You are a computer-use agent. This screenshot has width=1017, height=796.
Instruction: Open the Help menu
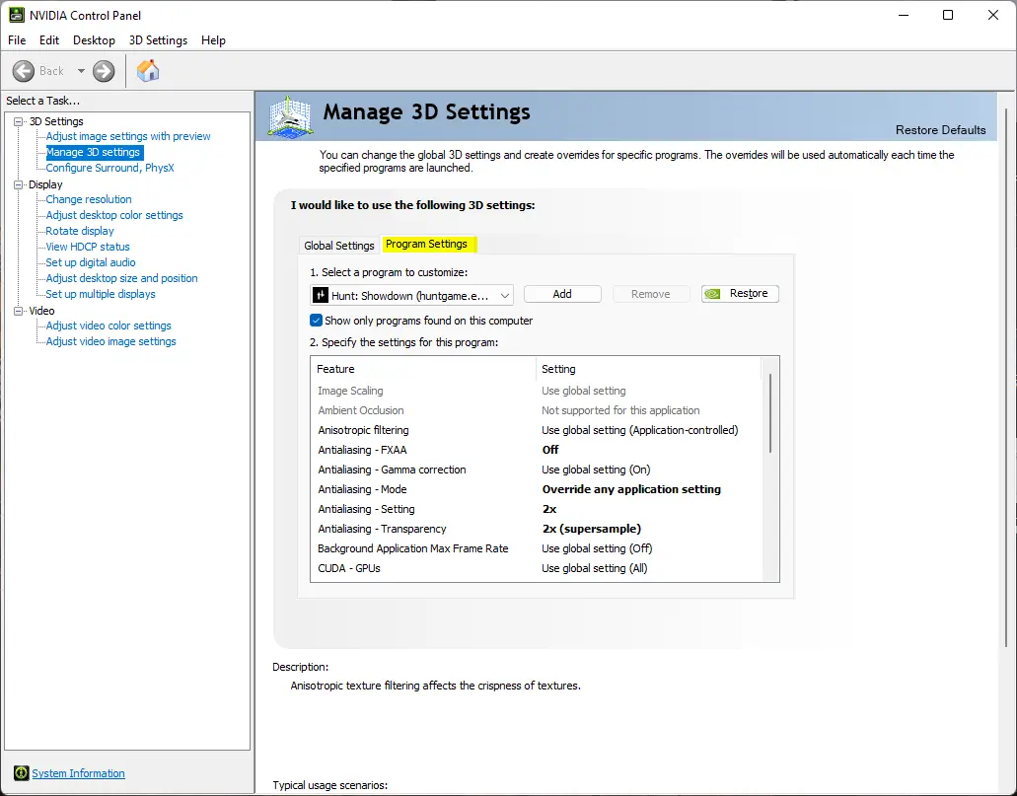[213, 40]
